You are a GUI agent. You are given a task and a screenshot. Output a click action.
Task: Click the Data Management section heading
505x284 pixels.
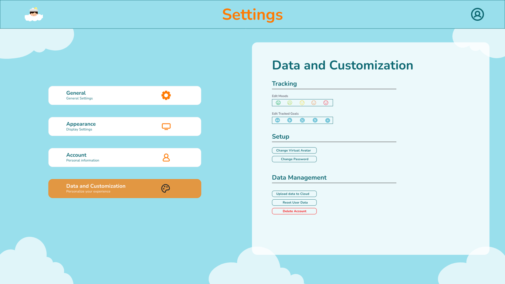click(x=299, y=177)
